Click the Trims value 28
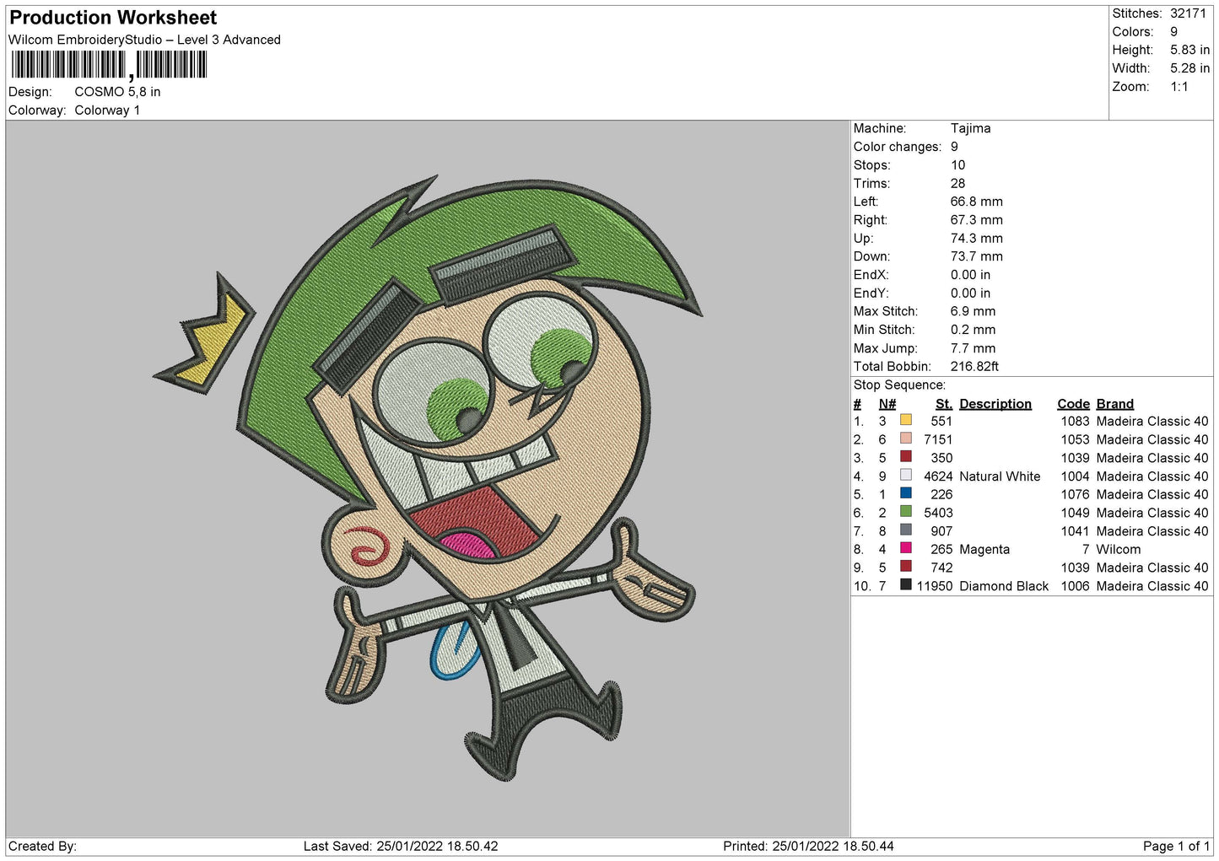Screen dimensions: 1219x861 pos(957,183)
